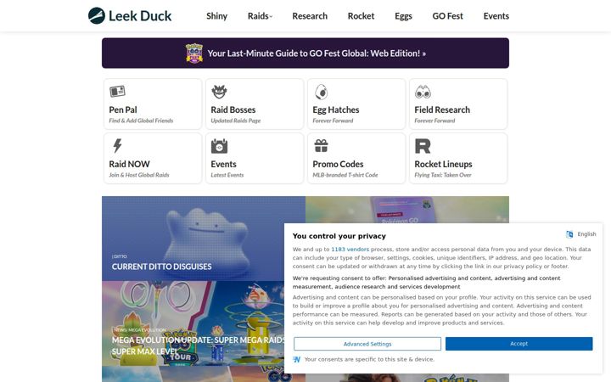
Task: Open the Rocket Lineups card title
Action: [443, 164]
